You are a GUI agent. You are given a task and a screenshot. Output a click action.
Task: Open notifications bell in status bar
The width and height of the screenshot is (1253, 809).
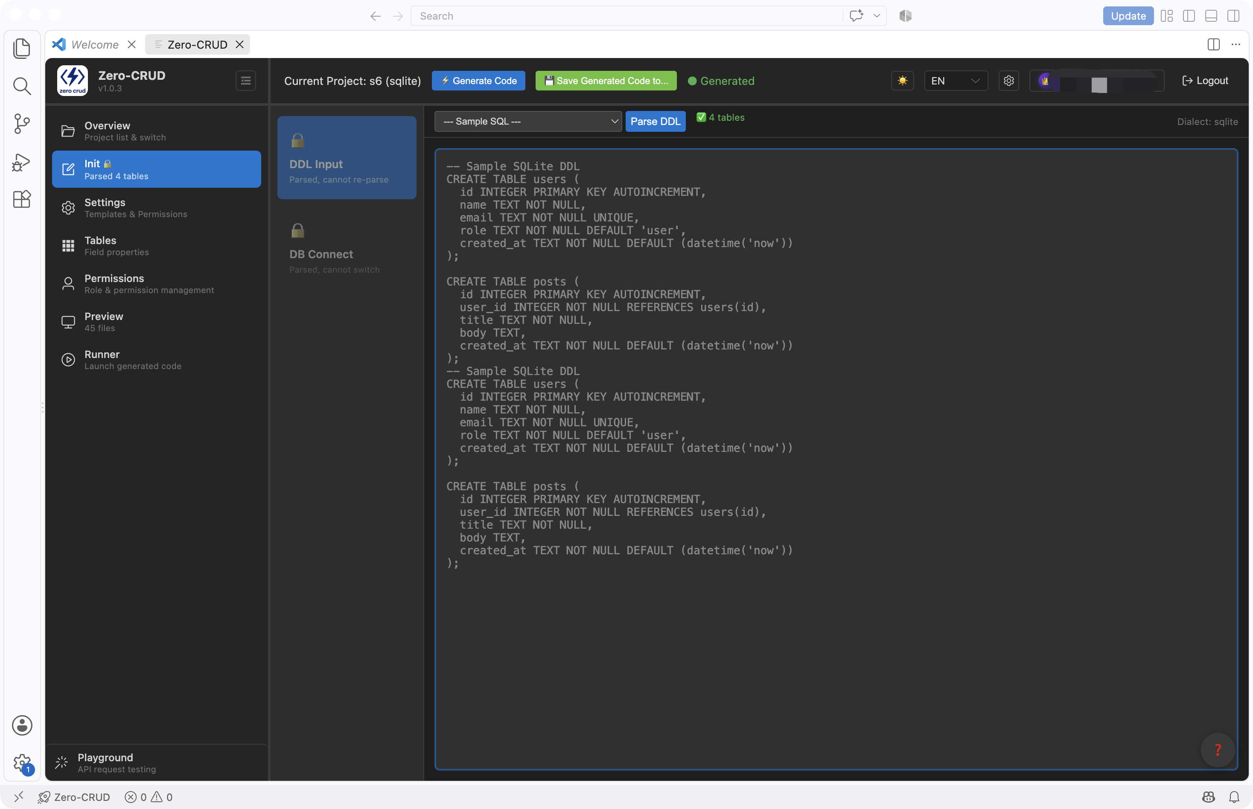click(x=1234, y=797)
